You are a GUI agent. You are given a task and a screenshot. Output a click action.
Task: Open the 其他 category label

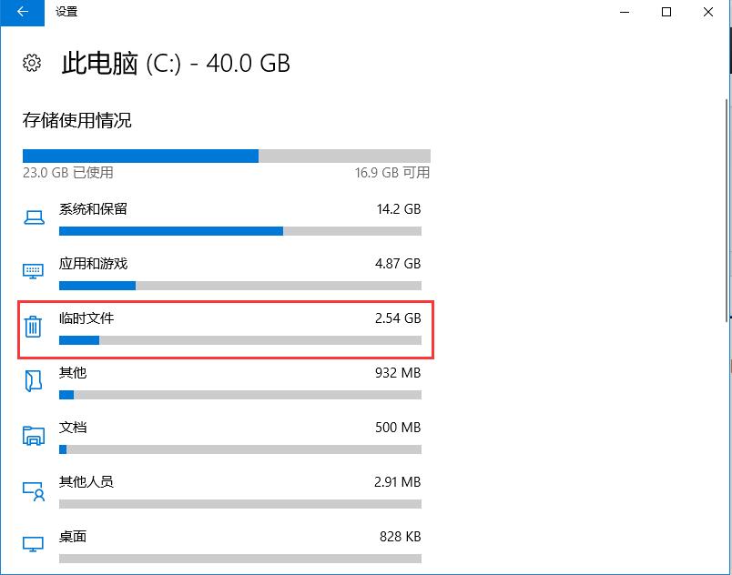coord(73,373)
